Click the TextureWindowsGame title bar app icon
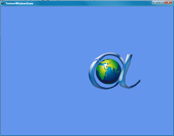The image size is (174, 136). (x=3, y=3)
